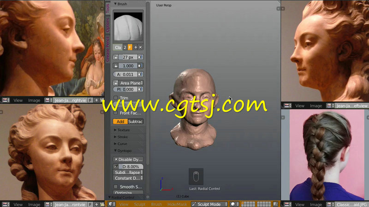Click the Disable Dyntopo button
This screenshot has width=369, height=207.
pyautogui.click(x=128, y=159)
